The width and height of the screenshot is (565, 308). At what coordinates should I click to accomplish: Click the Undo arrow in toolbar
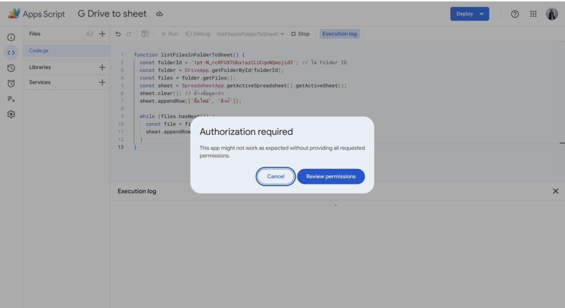coord(118,34)
